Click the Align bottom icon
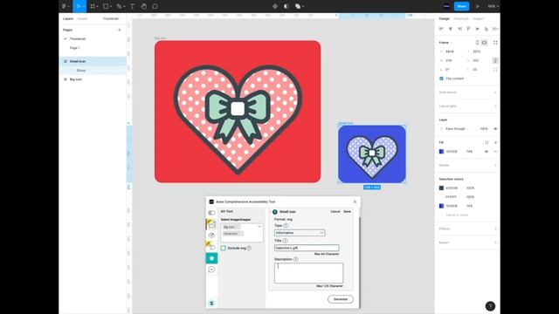This screenshot has height=314, width=559. pos(487,29)
